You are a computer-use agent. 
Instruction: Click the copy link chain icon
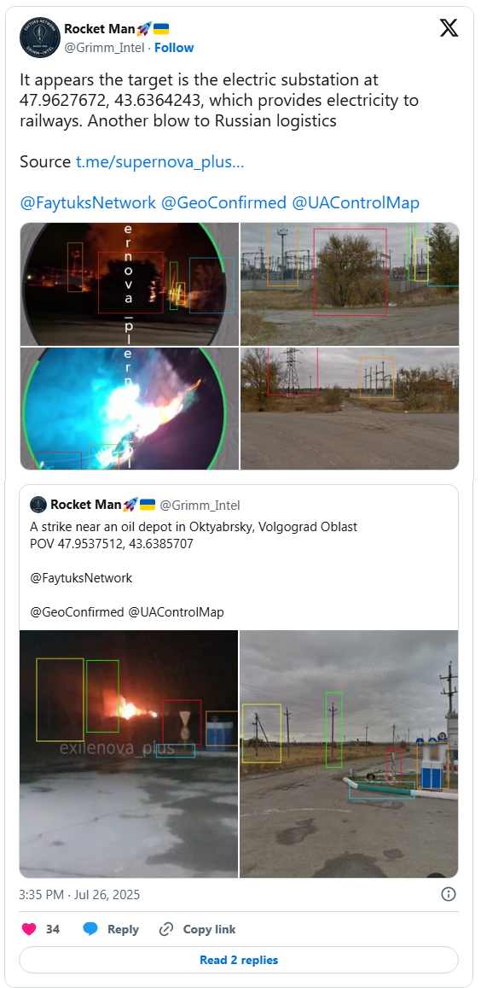[166, 929]
